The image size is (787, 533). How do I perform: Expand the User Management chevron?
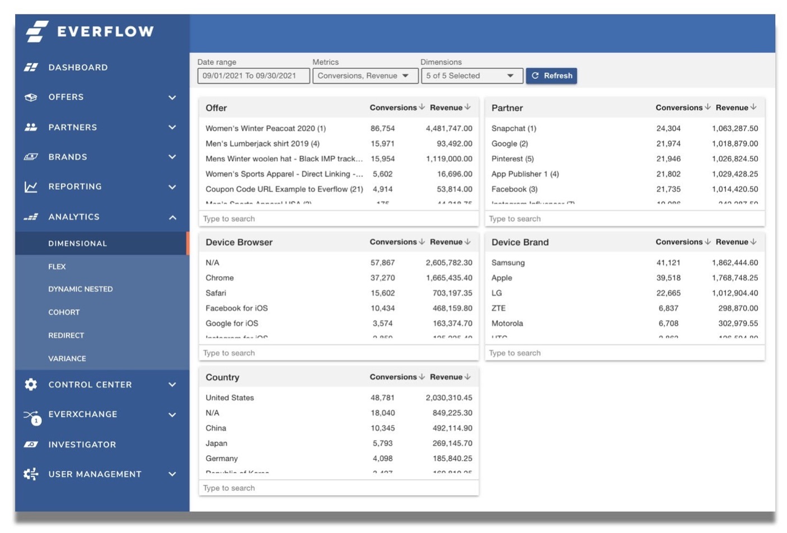[172, 474]
